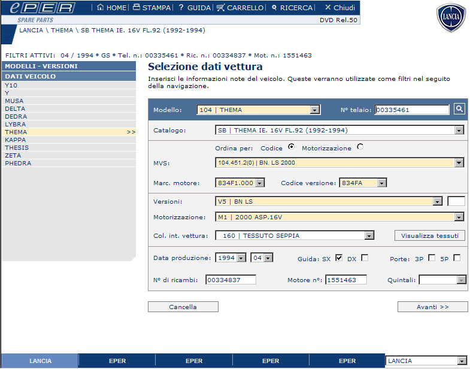Switch to the LANCIA bottom tab

click(x=40, y=361)
